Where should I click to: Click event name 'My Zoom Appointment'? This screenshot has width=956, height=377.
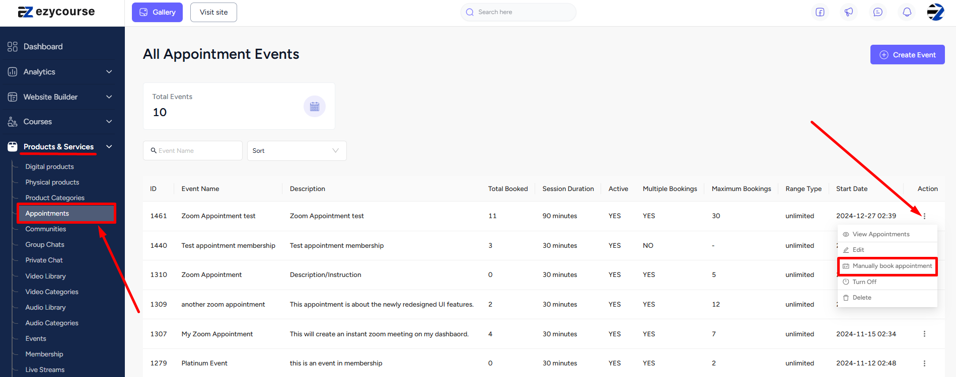(217, 334)
